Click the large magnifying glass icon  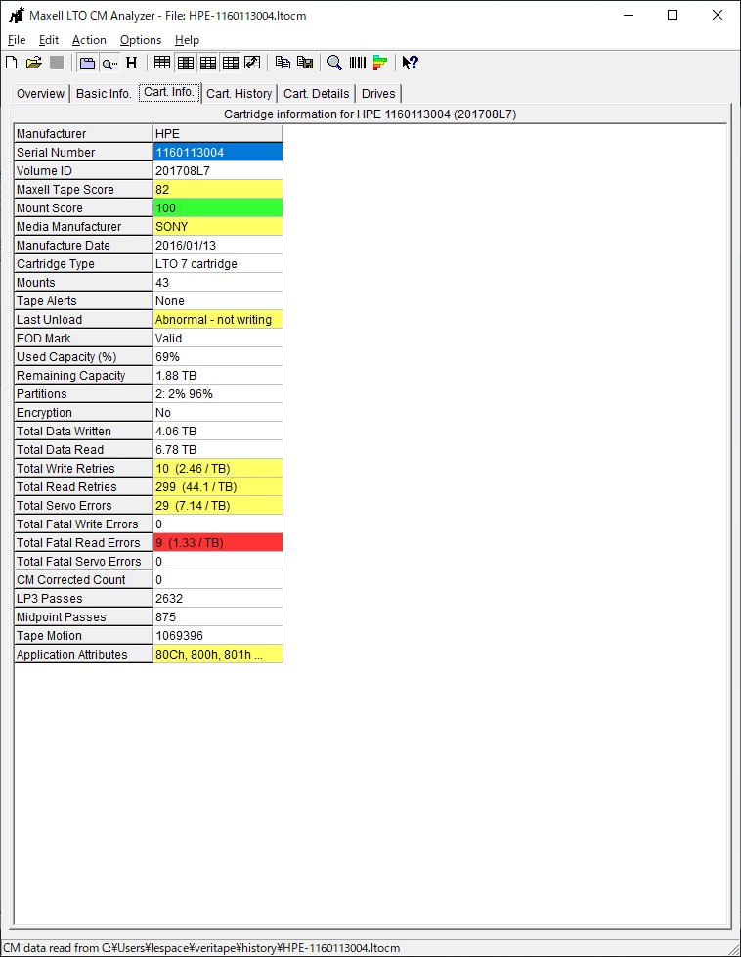click(x=334, y=63)
